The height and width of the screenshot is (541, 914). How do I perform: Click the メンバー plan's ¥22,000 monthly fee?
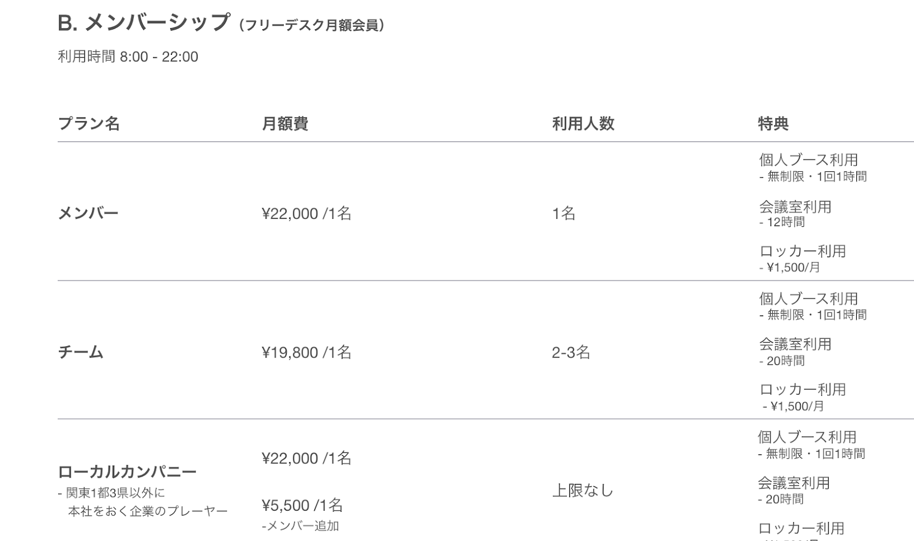[x=306, y=214]
